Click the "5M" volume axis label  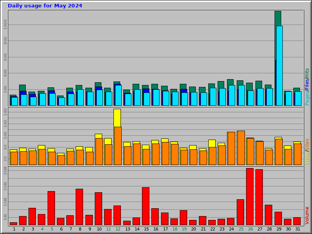click(5, 217)
